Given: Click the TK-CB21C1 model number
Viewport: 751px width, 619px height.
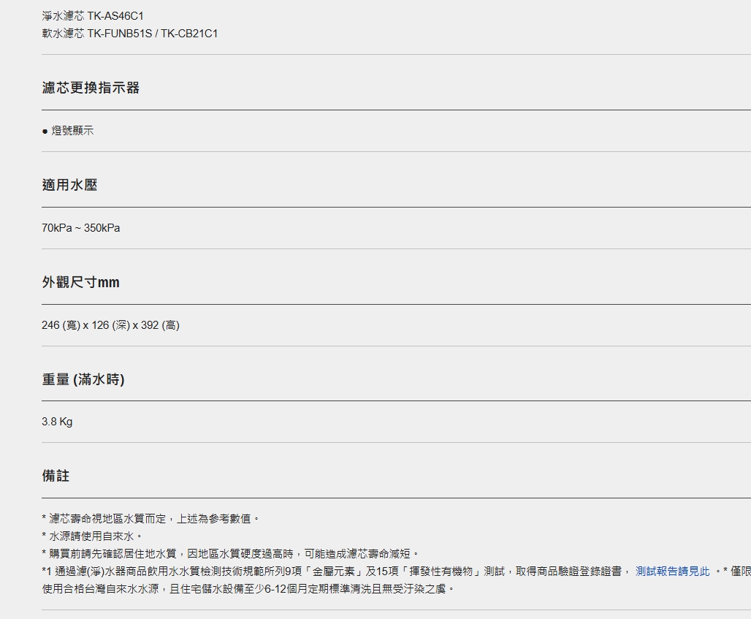Looking at the screenshot, I should pos(189,34).
